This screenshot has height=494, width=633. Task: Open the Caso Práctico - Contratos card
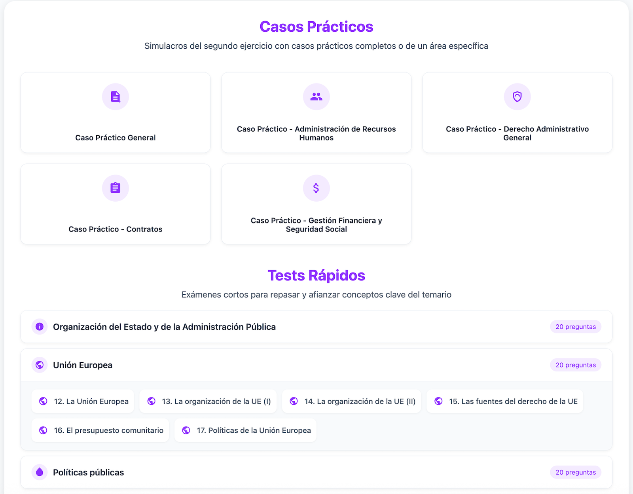[116, 229]
